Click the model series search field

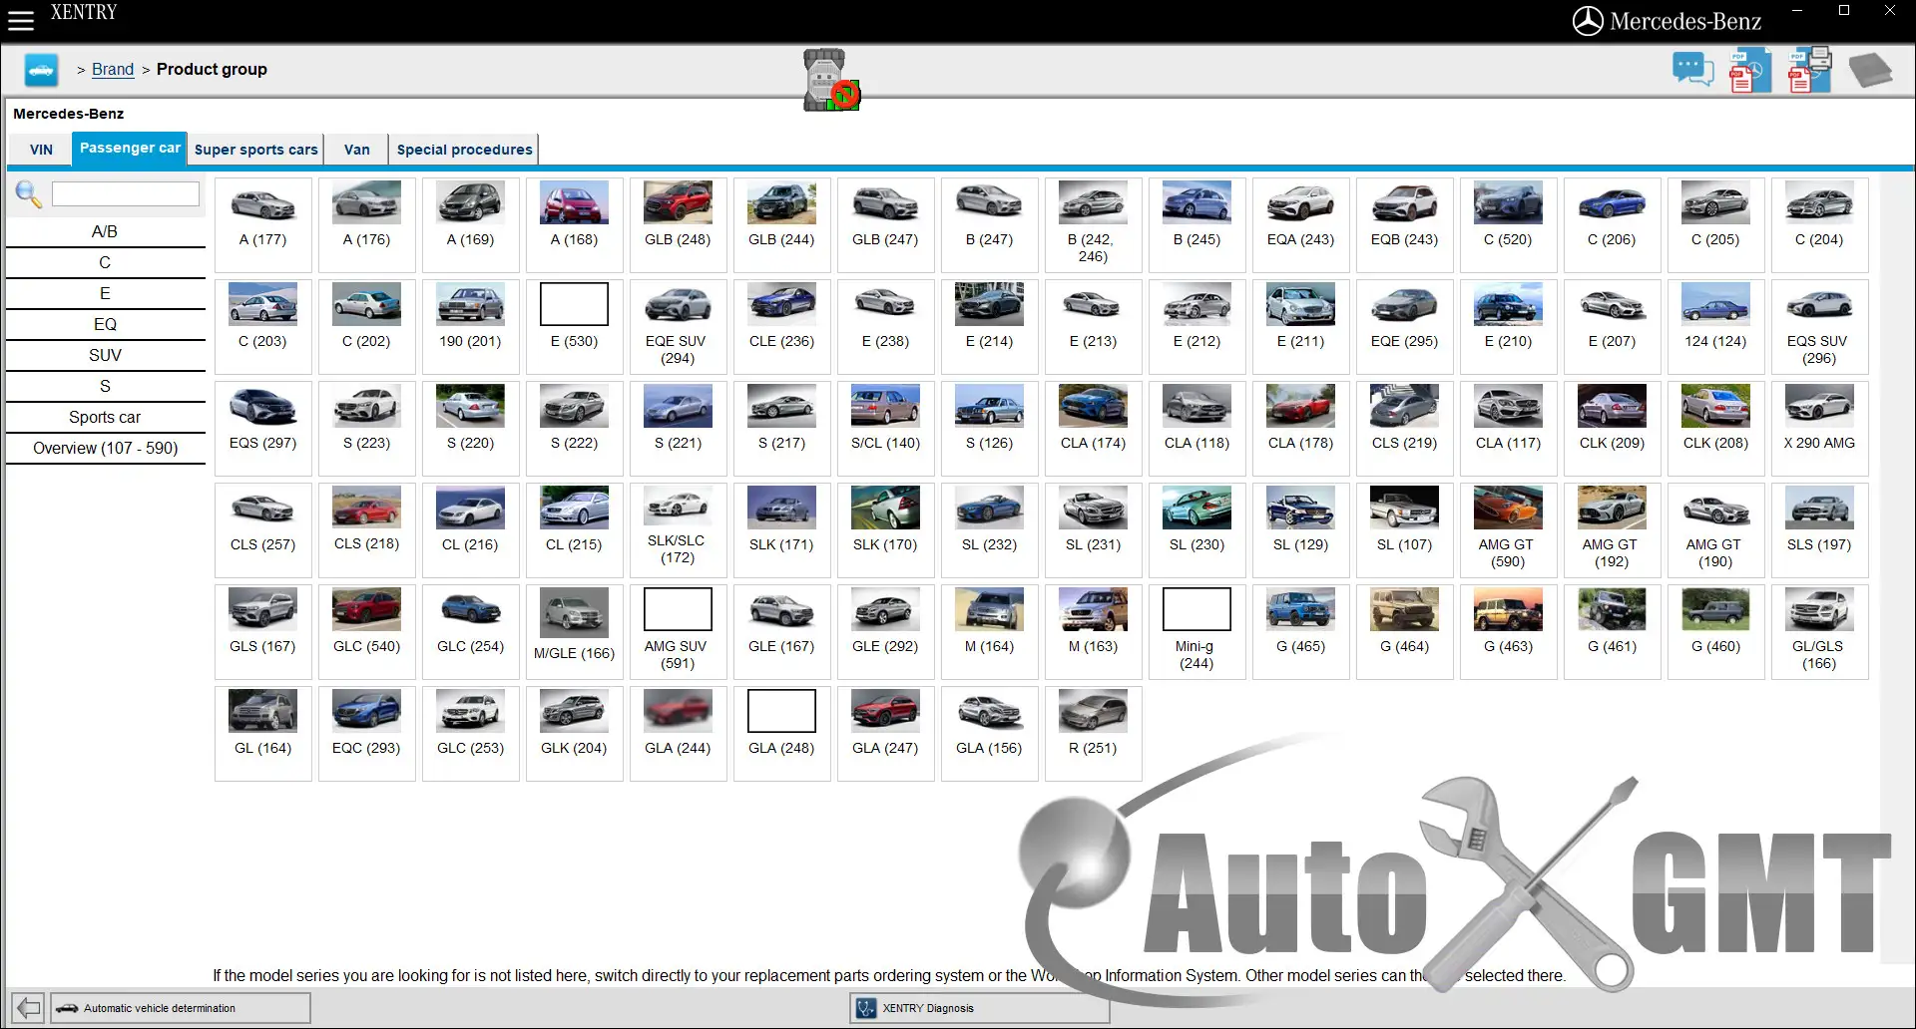[x=126, y=193]
